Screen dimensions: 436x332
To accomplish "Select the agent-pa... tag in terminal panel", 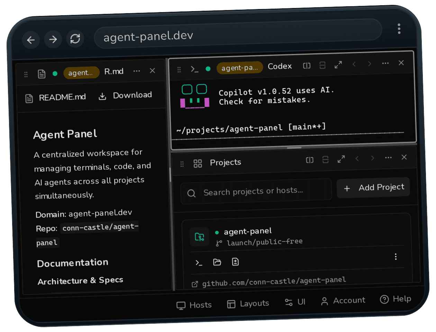I will coord(240,68).
